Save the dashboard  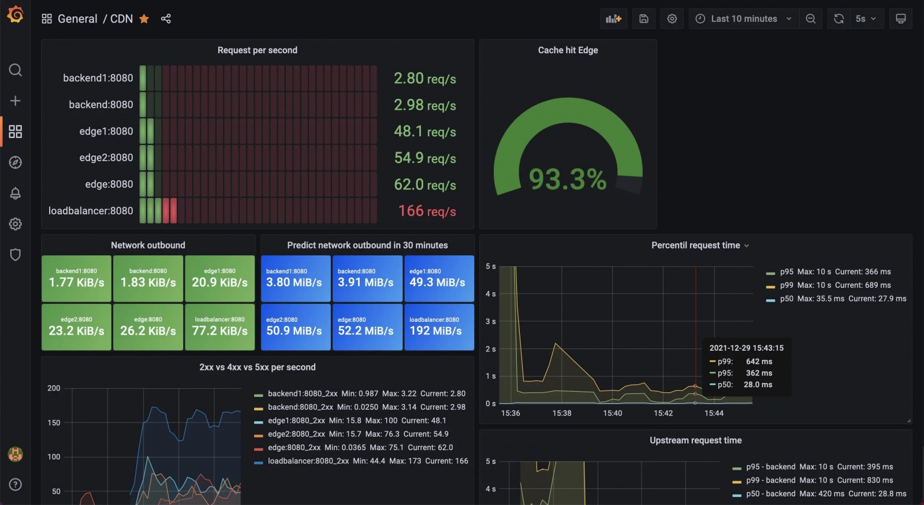tap(644, 19)
